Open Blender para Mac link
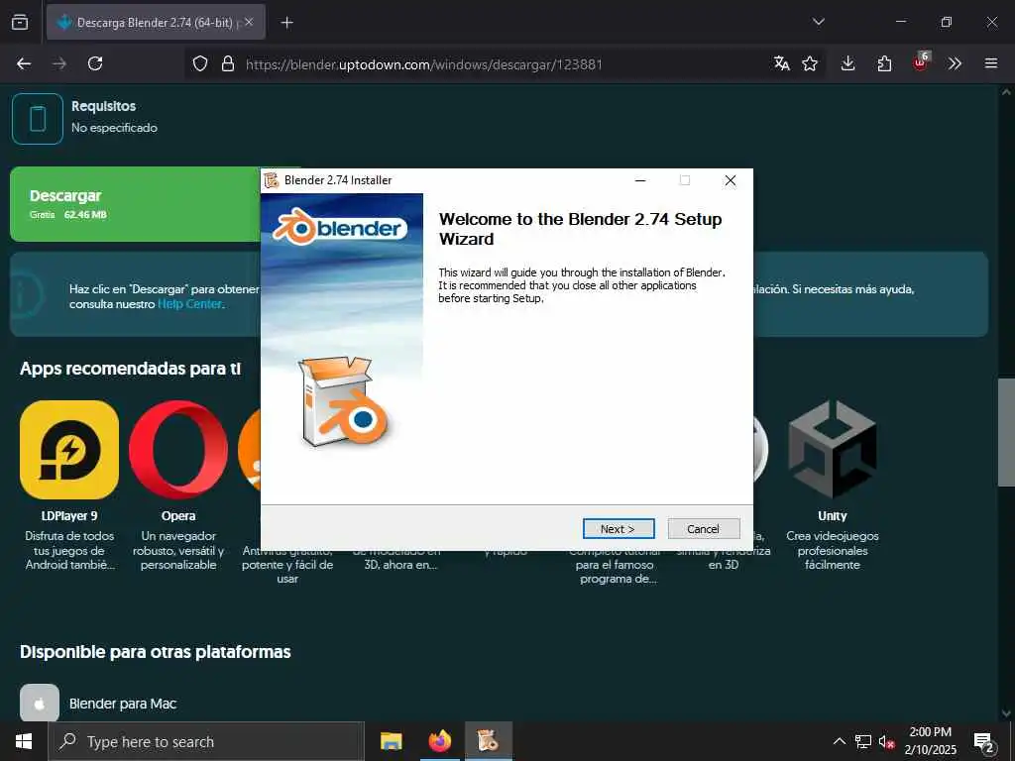1015x761 pixels. pos(123,704)
